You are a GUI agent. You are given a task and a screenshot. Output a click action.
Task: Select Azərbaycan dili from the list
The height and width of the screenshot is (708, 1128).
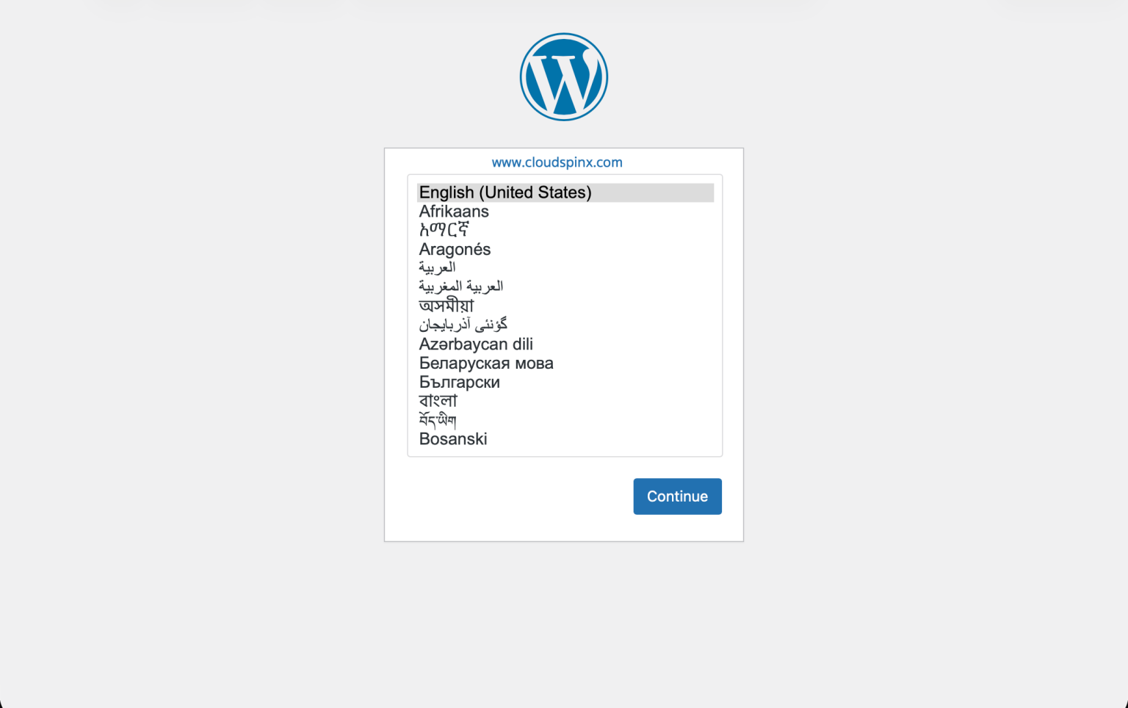point(476,344)
